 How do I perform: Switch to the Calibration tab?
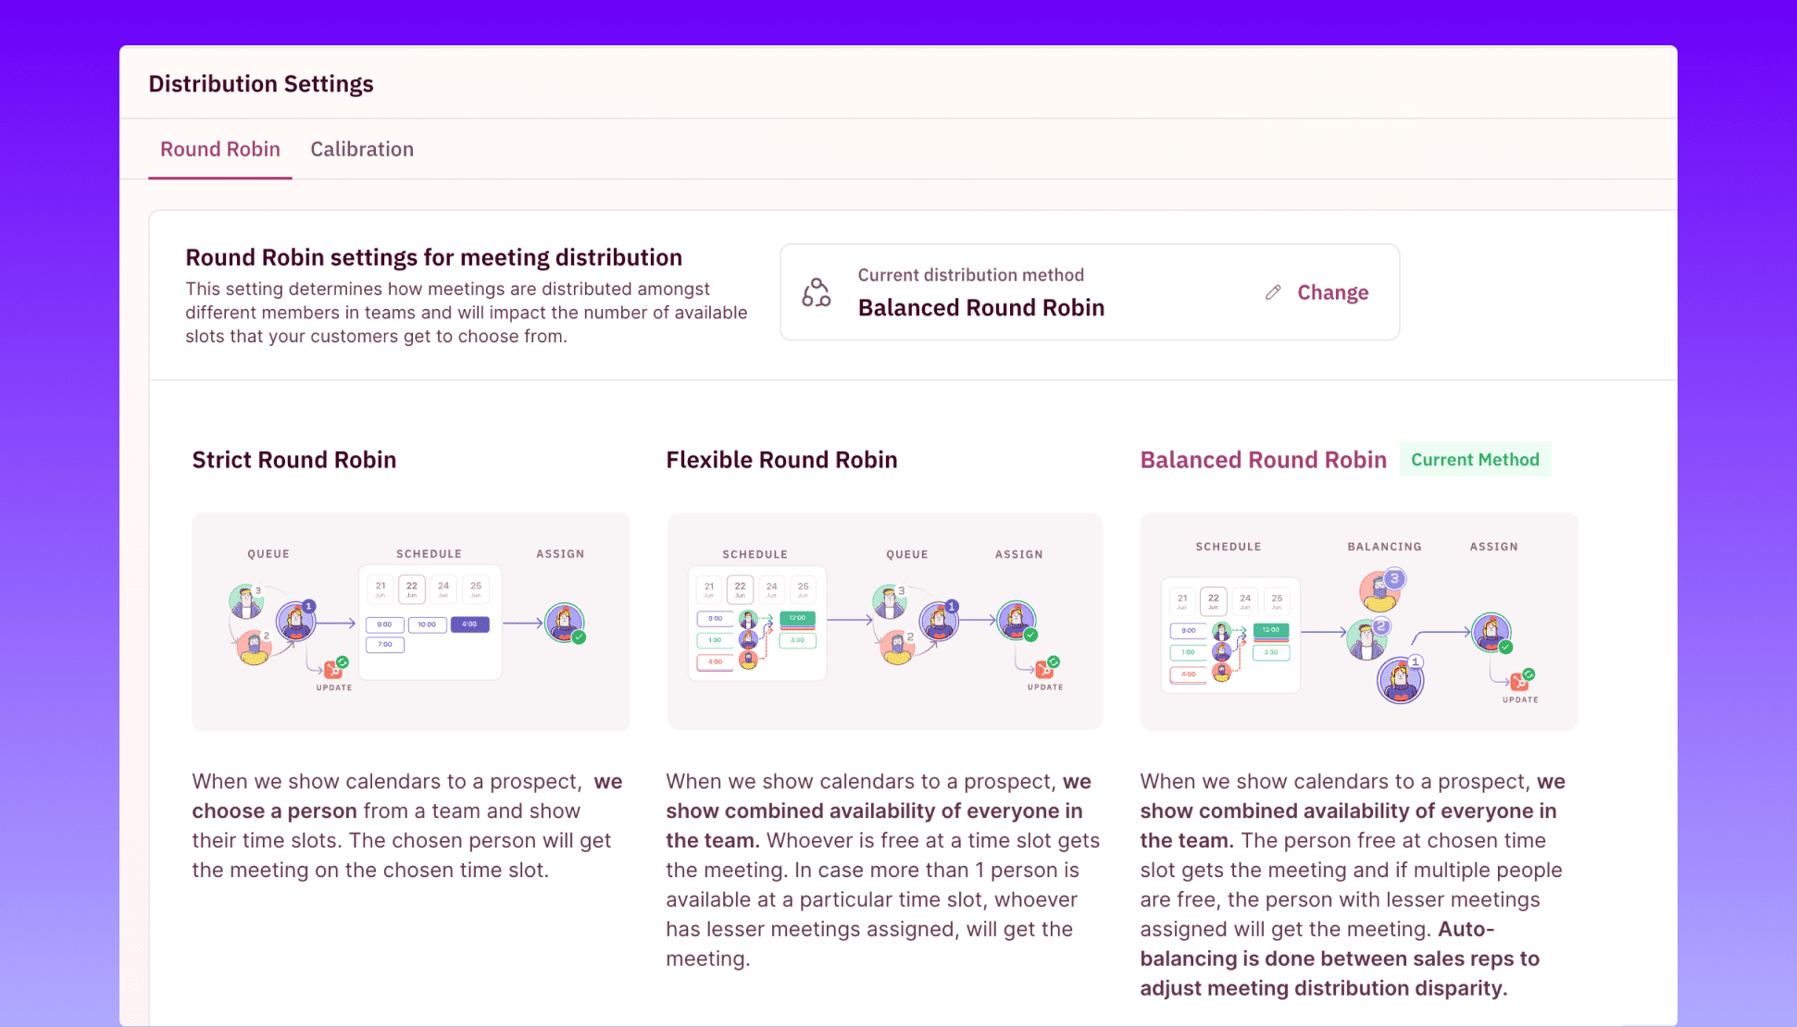(362, 149)
